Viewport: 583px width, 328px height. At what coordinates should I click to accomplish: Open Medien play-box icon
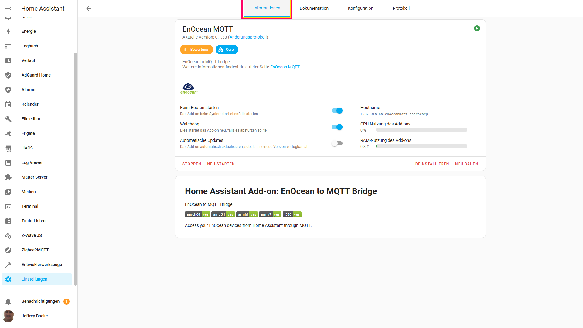click(8, 192)
